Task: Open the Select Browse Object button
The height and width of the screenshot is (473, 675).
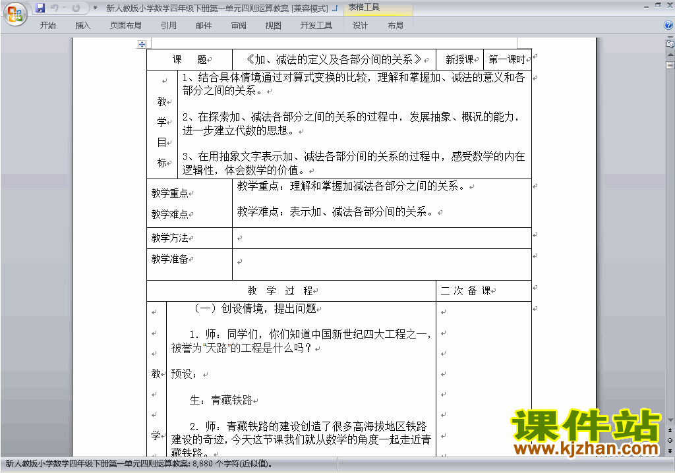Action: [670, 440]
